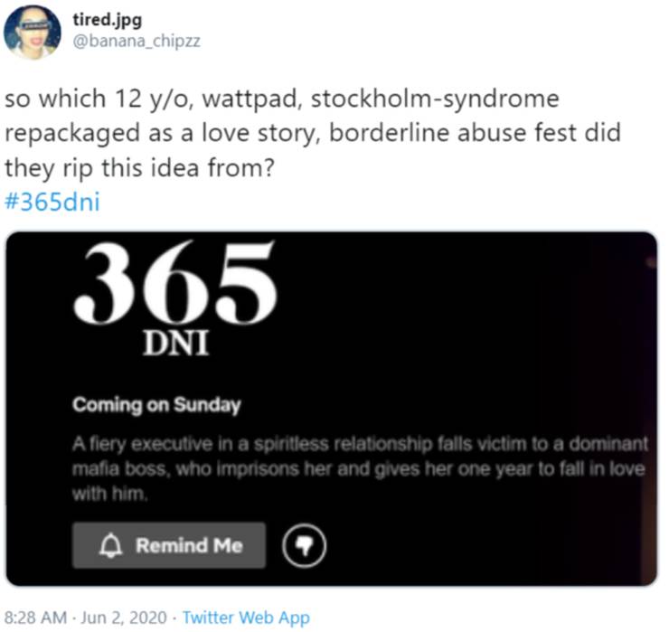This screenshot has height=632, width=669.
Task: Click the Remind Me button label
Action: (x=189, y=545)
